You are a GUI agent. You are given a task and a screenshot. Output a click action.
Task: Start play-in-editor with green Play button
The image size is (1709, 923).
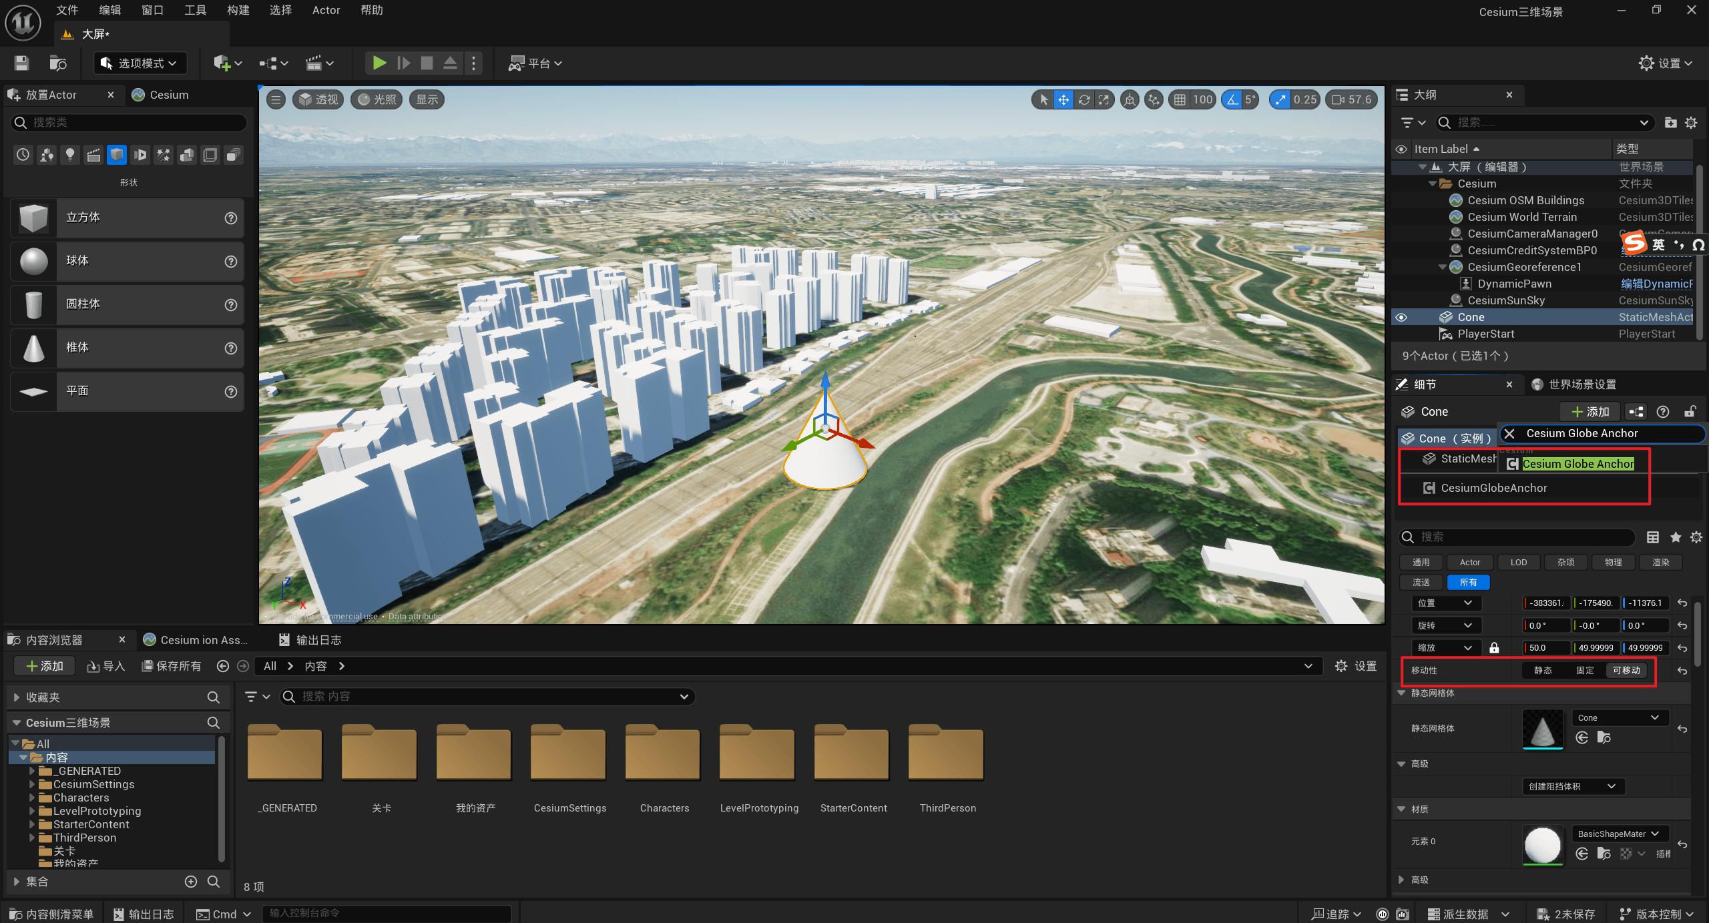[379, 63]
